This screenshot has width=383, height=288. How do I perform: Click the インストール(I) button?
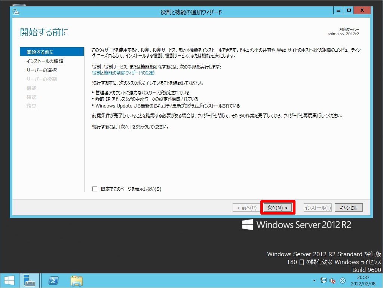pyautogui.click(x=318, y=207)
